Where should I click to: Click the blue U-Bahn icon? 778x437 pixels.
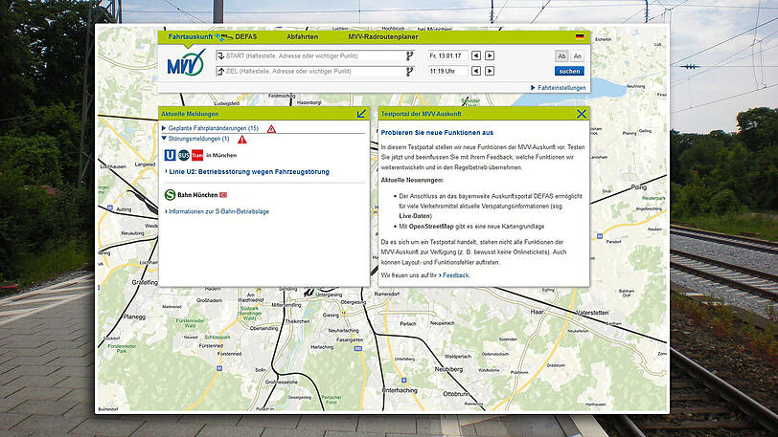click(170, 156)
